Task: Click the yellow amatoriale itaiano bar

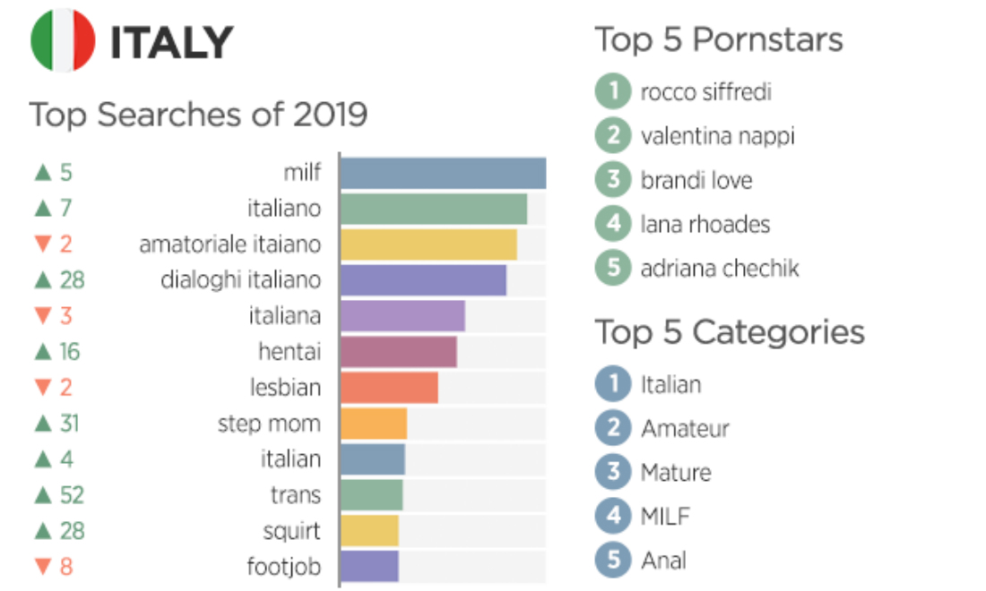Action: (428, 244)
